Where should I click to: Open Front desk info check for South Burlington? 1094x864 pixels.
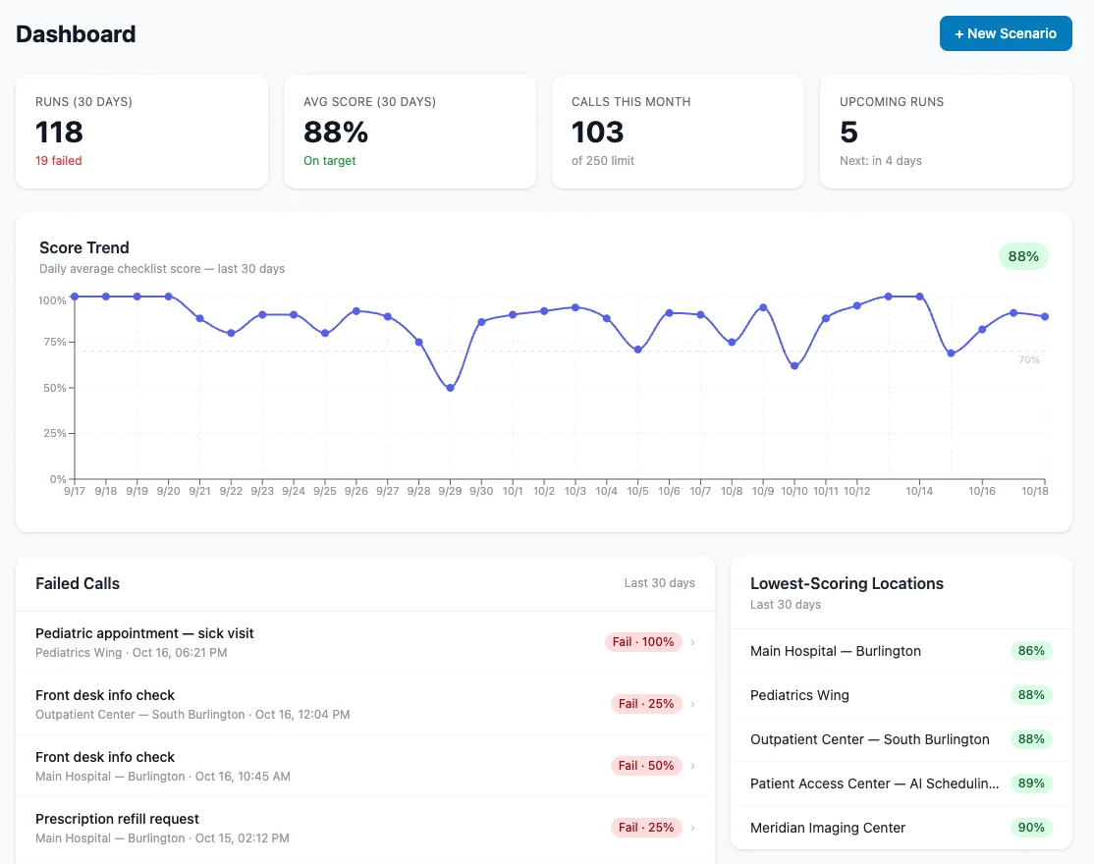[365, 704]
